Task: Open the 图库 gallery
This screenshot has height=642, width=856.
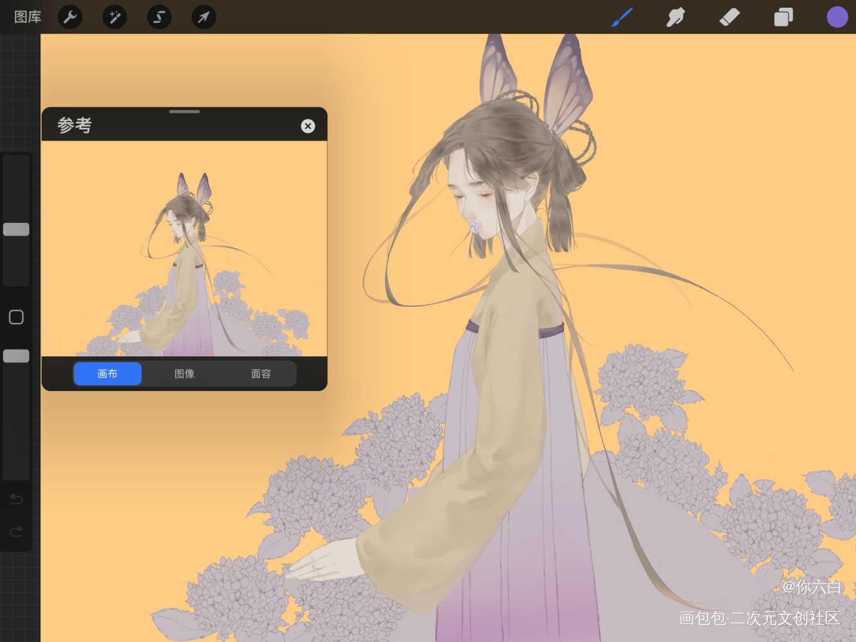Action: [x=28, y=17]
